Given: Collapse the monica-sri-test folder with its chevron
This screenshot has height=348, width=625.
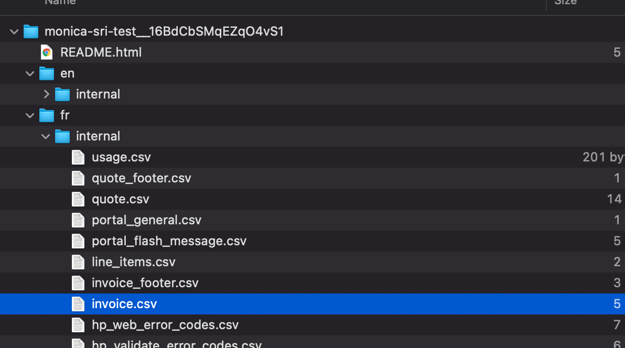Looking at the screenshot, I should pos(14,31).
